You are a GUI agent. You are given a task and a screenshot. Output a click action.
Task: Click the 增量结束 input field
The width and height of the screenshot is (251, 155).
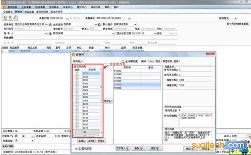pos(196,85)
